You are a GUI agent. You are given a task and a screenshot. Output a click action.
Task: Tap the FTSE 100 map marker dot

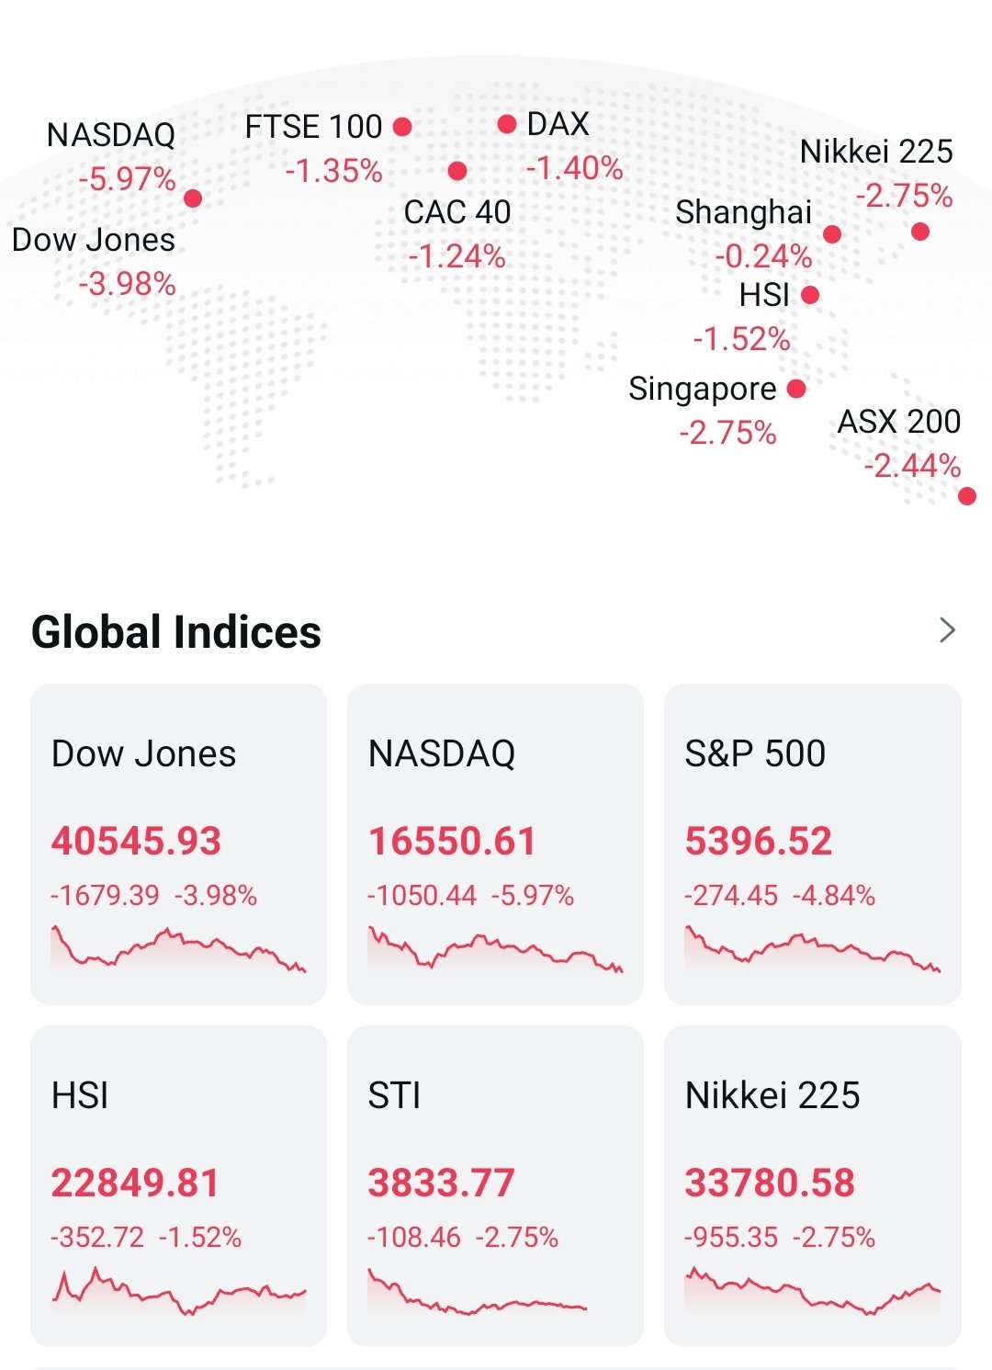coord(402,127)
